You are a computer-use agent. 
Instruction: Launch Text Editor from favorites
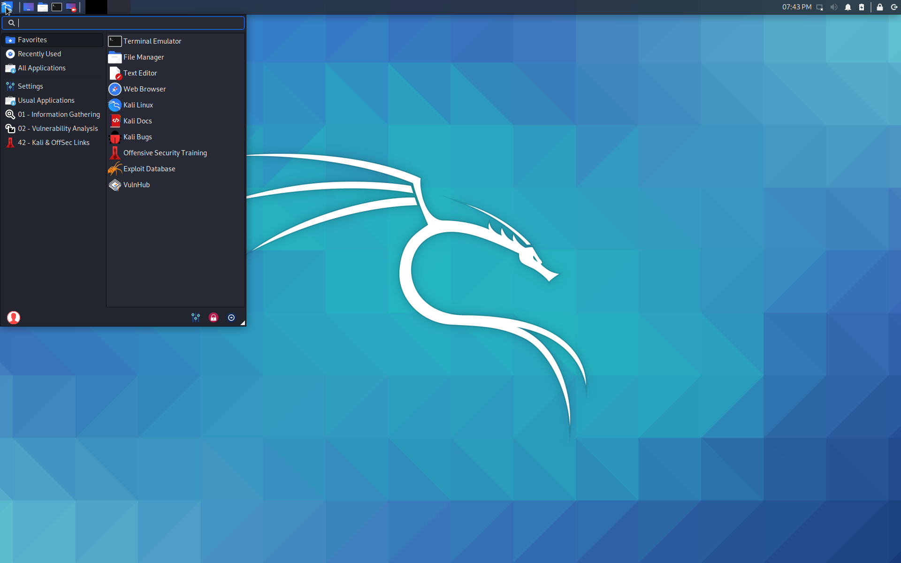pos(176,73)
